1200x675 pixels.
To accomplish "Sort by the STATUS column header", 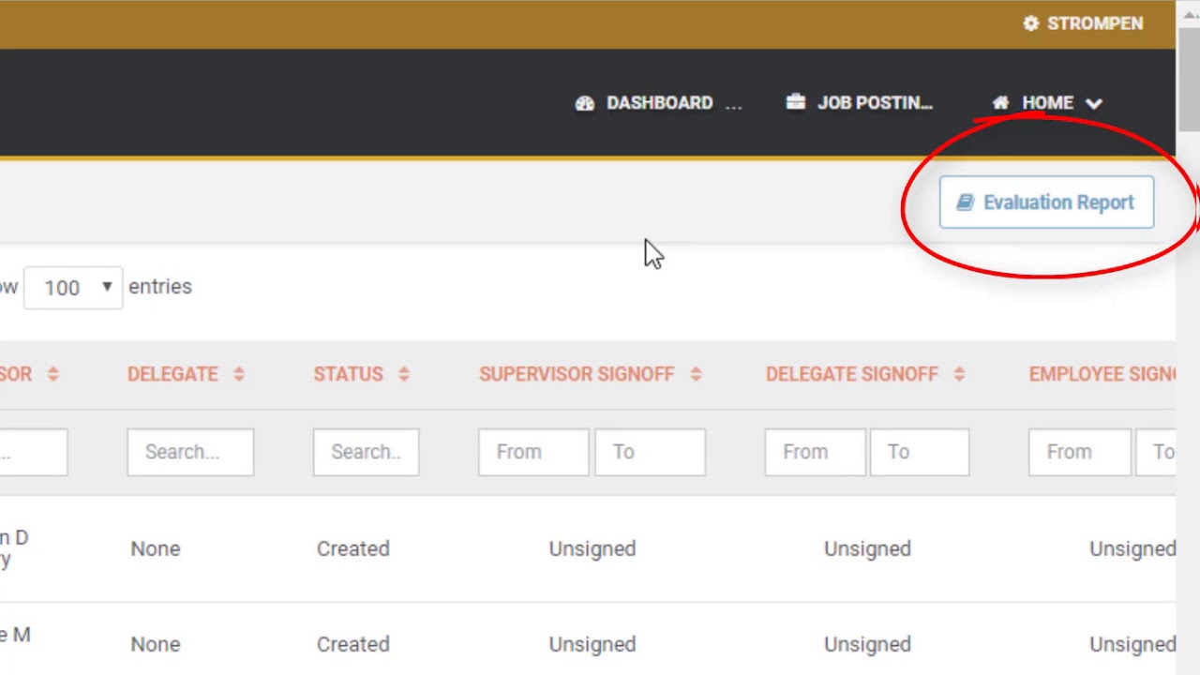I will [348, 374].
